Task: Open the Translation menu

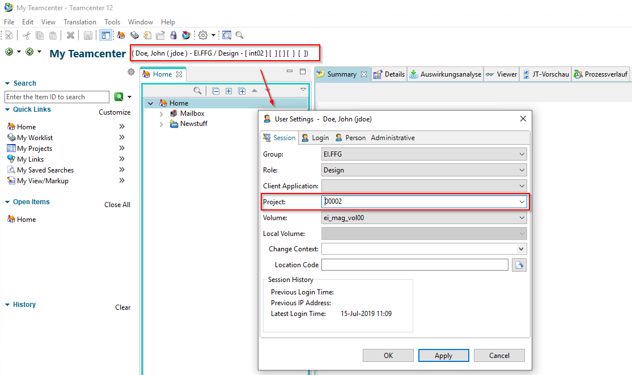Action: 79,22
